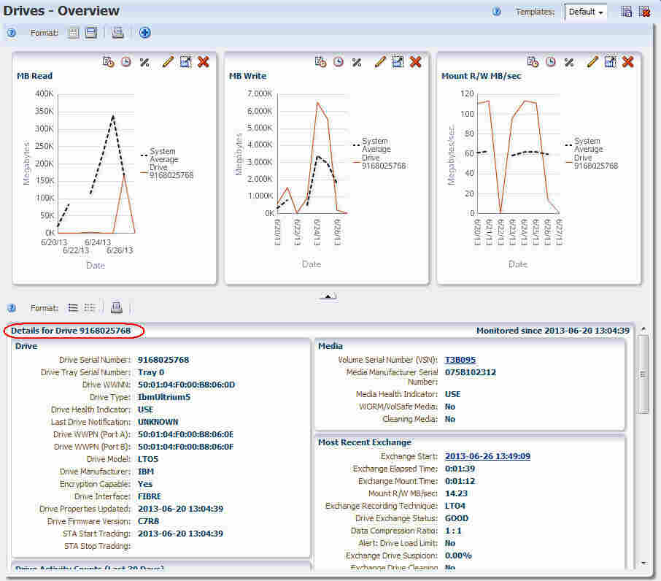Viewport: 661px width, 581px height.
Task: Click Drive Interface value FIBRE
Action: (x=150, y=496)
